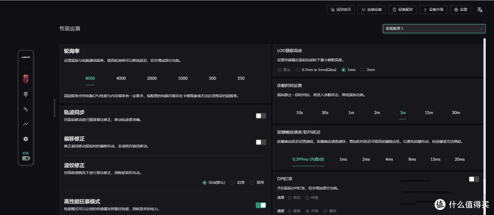Set polling rate to 2000
The image size is (494, 215).
[x=152, y=78]
